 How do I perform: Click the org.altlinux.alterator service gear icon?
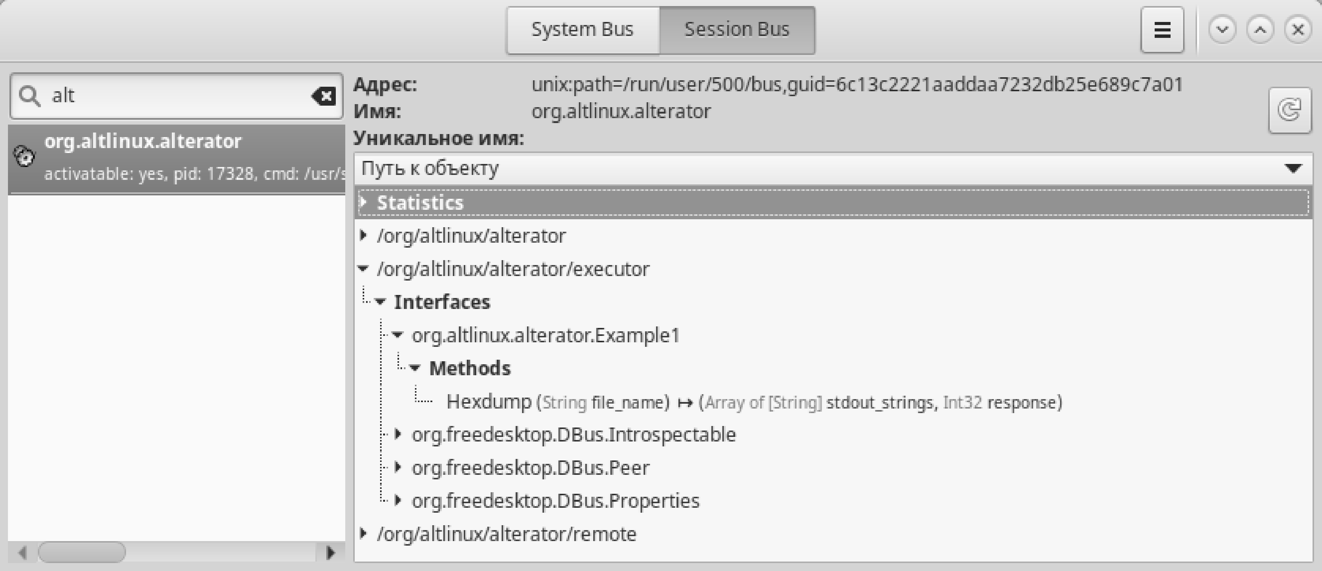click(23, 156)
